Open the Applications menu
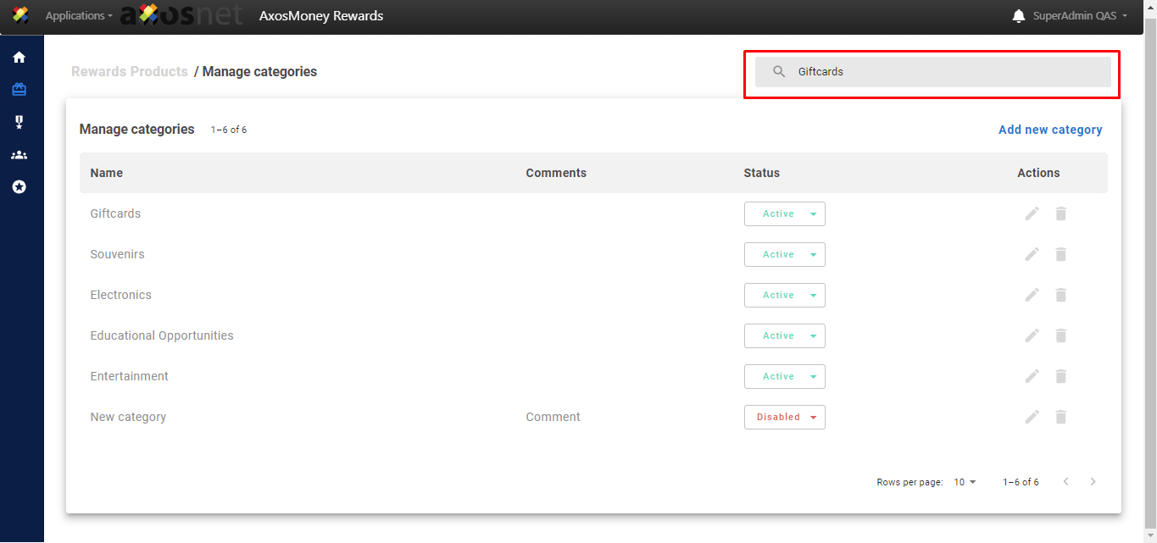The width and height of the screenshot is (1157, 543). point(78,16)
